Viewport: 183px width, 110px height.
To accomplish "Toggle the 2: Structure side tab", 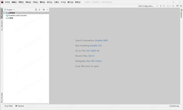I will tap(2, 25).
